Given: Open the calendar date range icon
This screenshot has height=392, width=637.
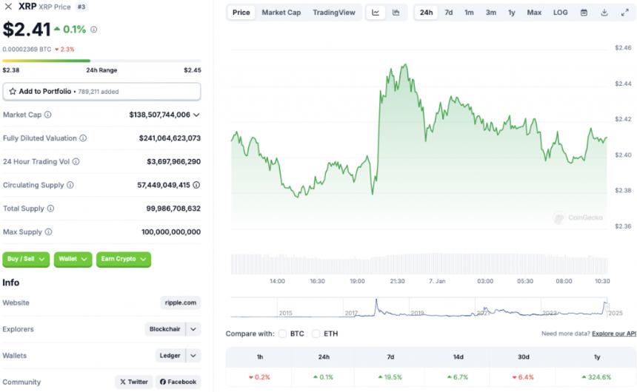Looking at the screenshot, I should (584, 13).
